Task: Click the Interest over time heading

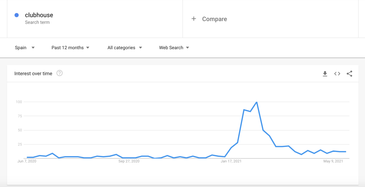Action: [x=33, y=73]
